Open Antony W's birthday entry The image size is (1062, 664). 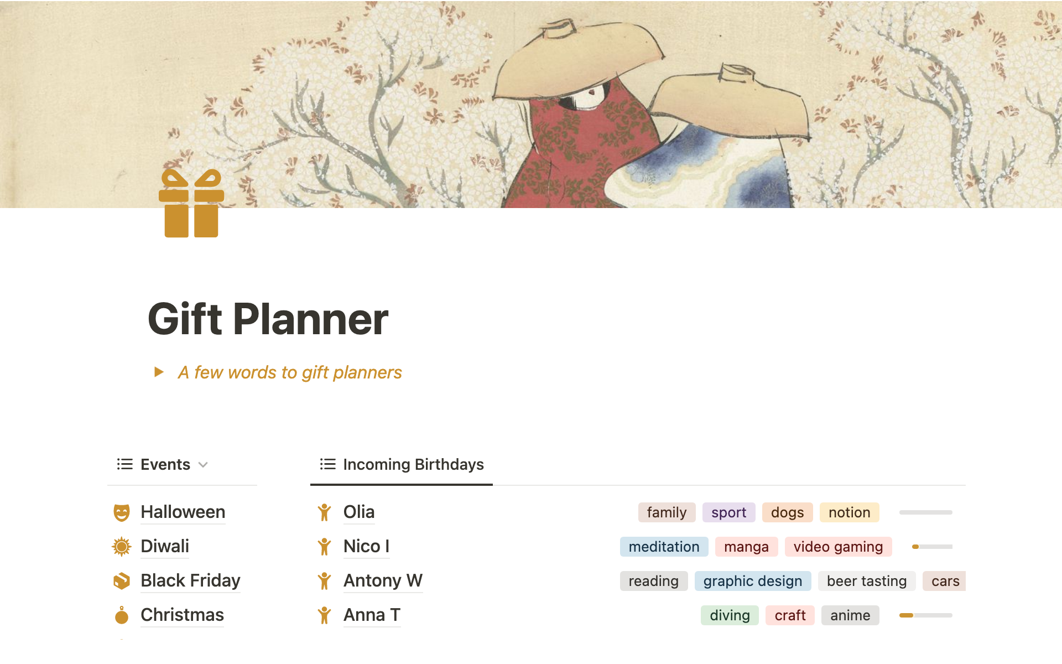point(383,580)
